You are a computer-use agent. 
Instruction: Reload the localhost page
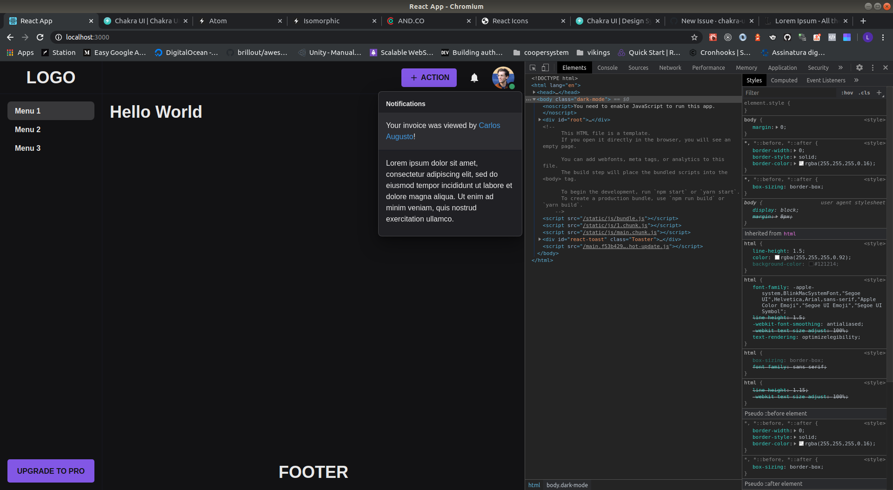coord(40,37)
